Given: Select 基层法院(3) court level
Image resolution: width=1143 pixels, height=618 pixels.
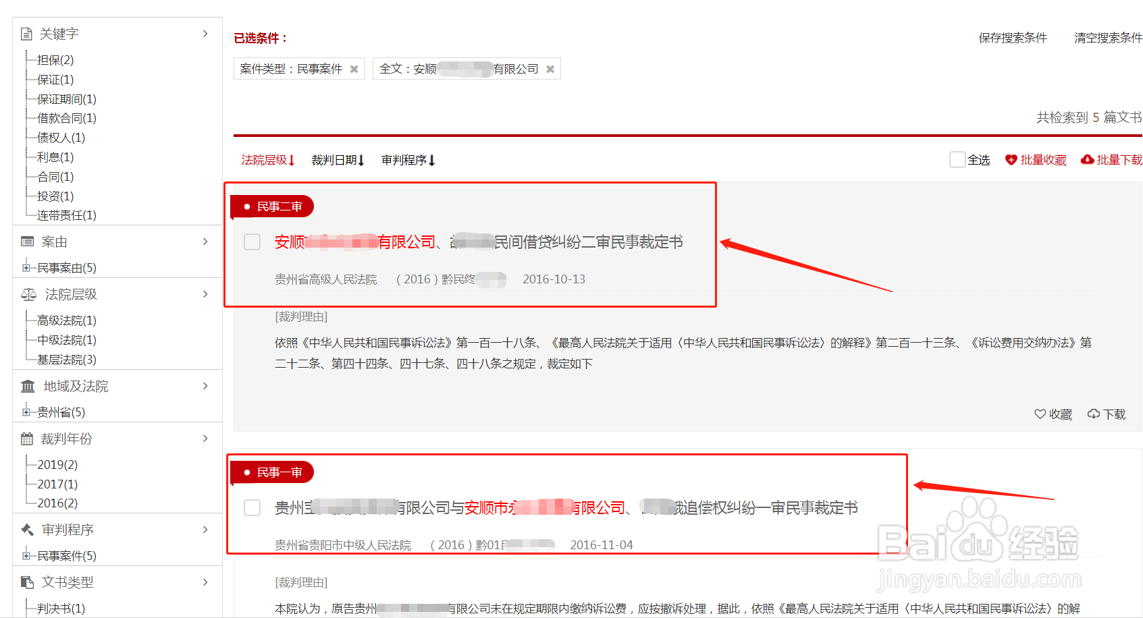Looking at the screenshot, I should click(67, 360).
